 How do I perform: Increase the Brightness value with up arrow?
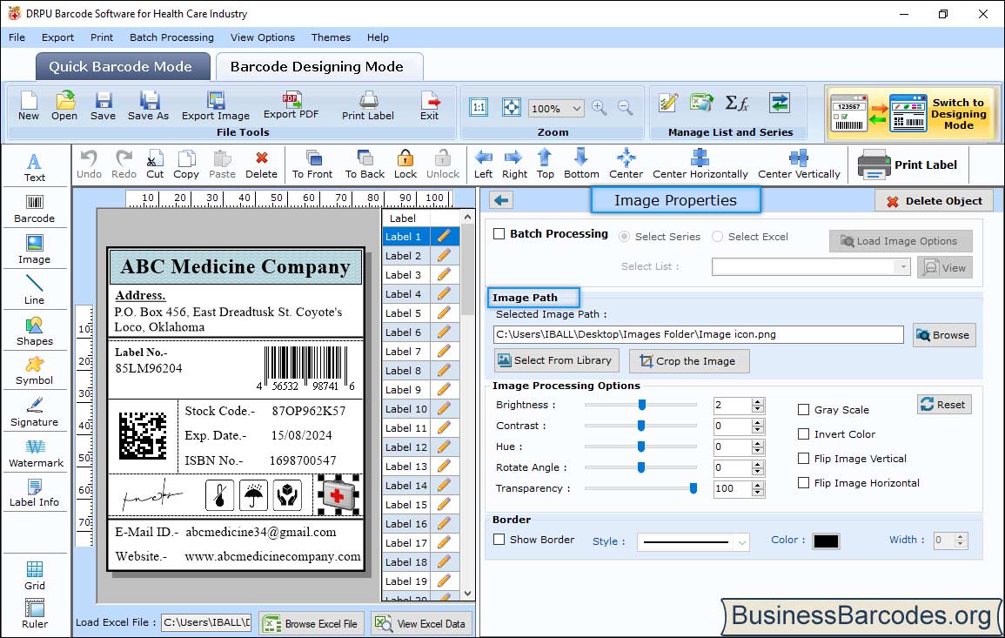click(758, 401)
